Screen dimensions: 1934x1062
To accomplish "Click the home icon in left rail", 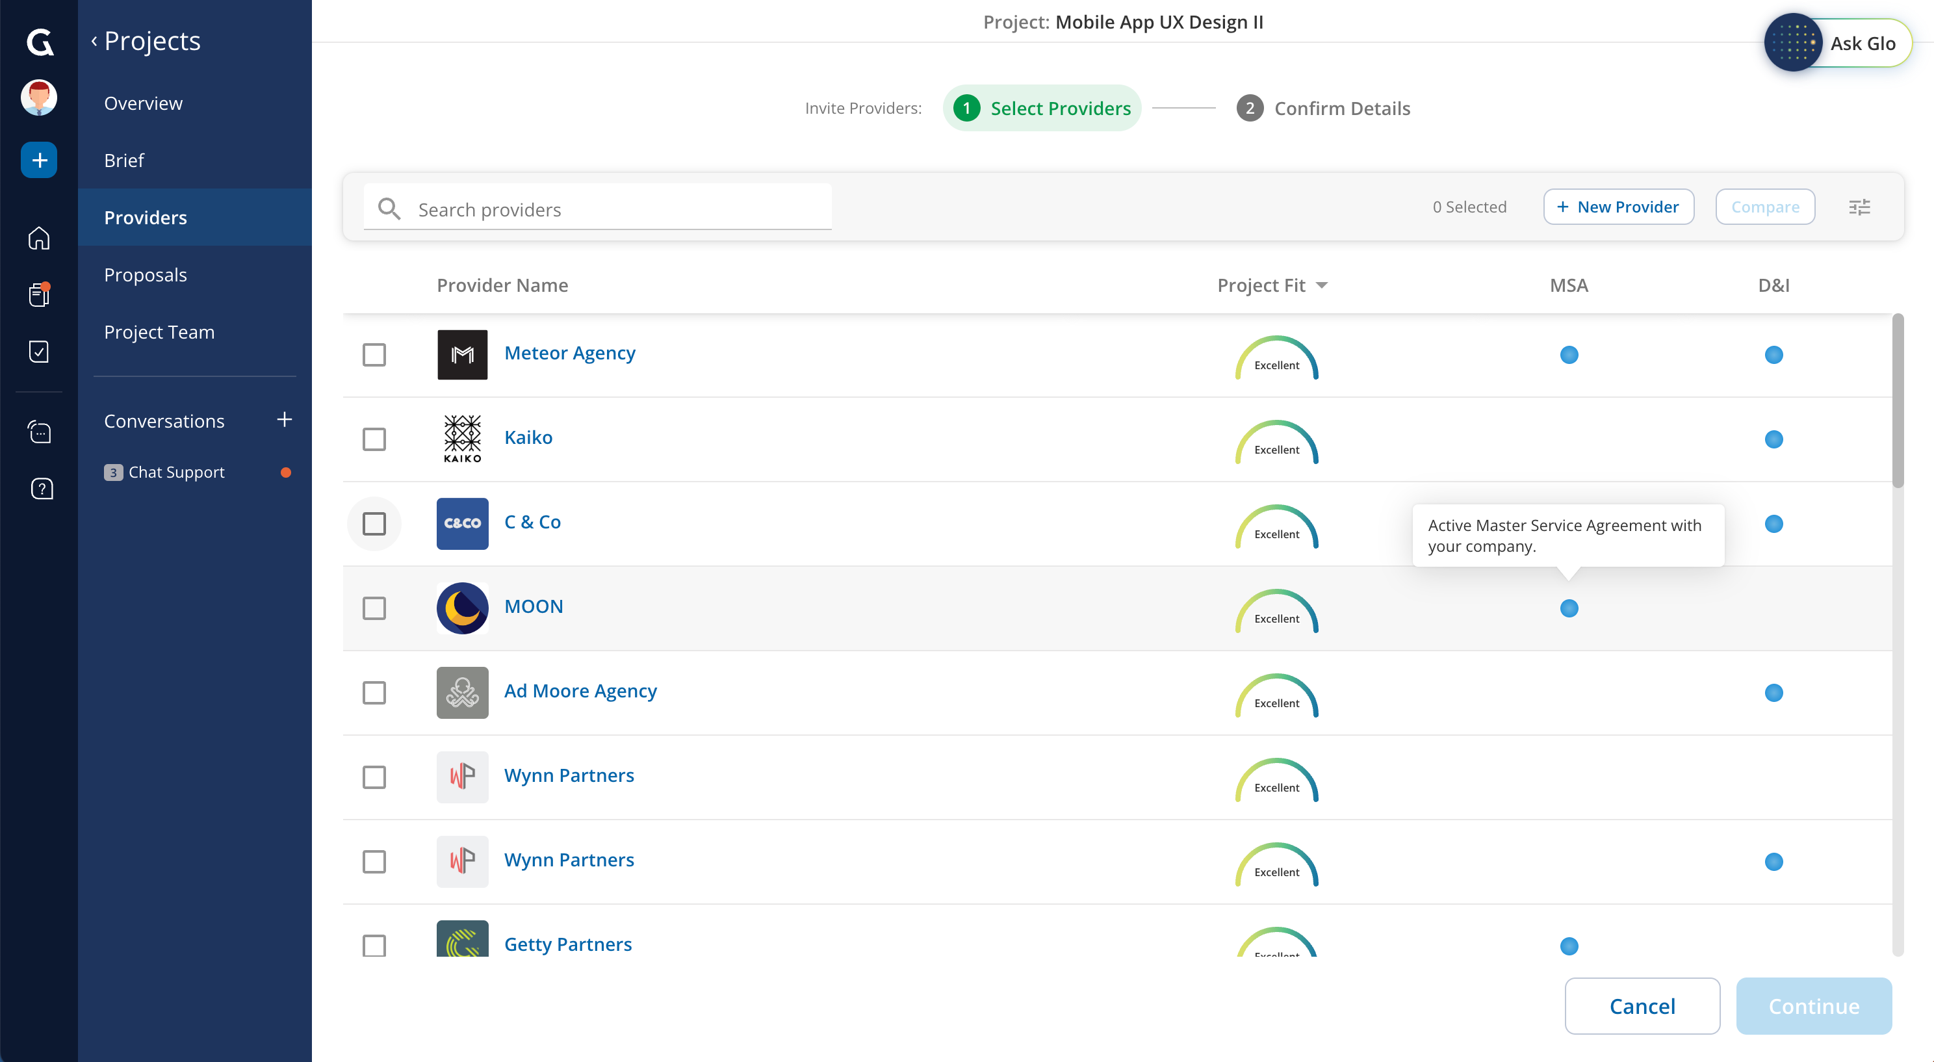I will [39, 238].
